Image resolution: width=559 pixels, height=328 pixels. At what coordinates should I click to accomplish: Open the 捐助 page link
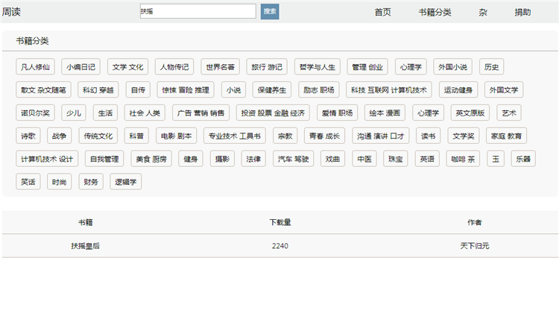pyautogui.click(x=522, y=12)
